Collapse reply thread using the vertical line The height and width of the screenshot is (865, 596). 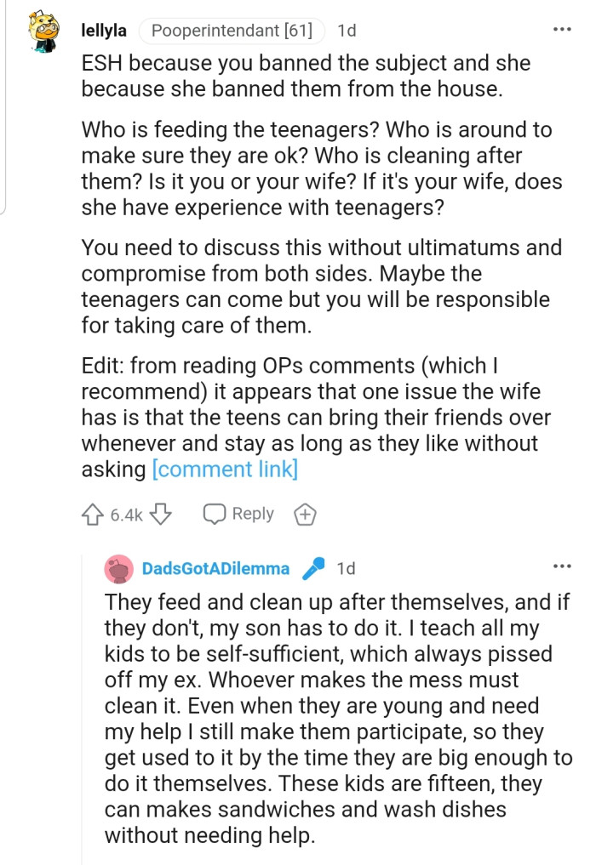tap(82, 706)
